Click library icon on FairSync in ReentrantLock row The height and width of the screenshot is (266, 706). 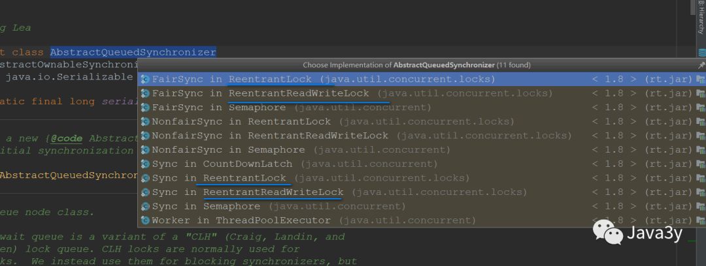click(701, 80)
